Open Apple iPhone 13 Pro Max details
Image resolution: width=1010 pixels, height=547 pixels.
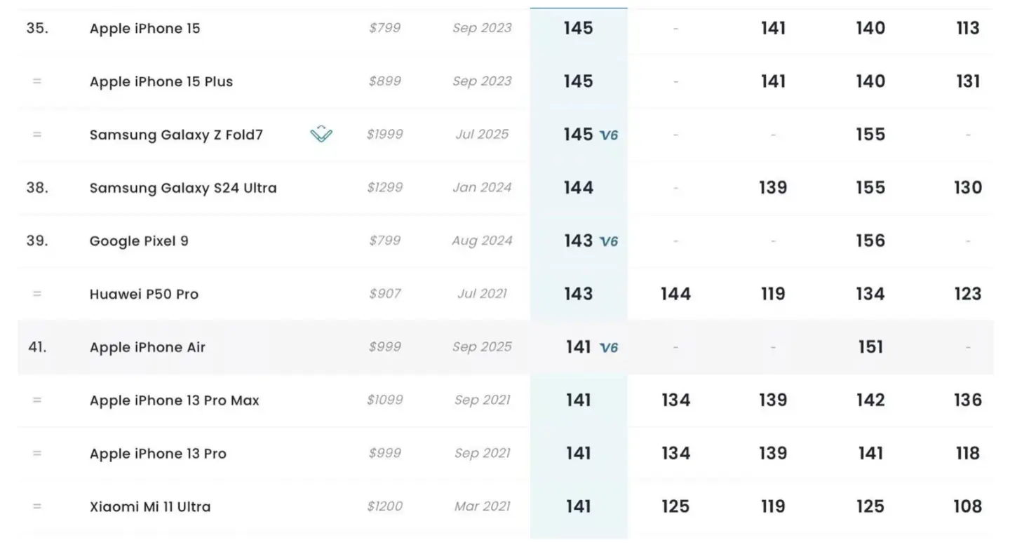175,400
